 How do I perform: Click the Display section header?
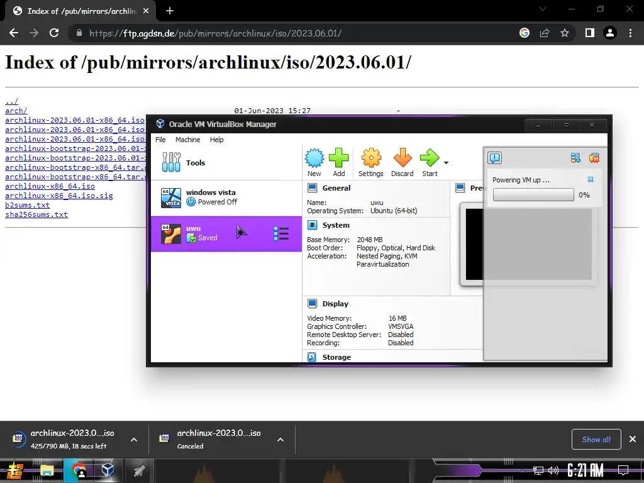coord(335,304)
